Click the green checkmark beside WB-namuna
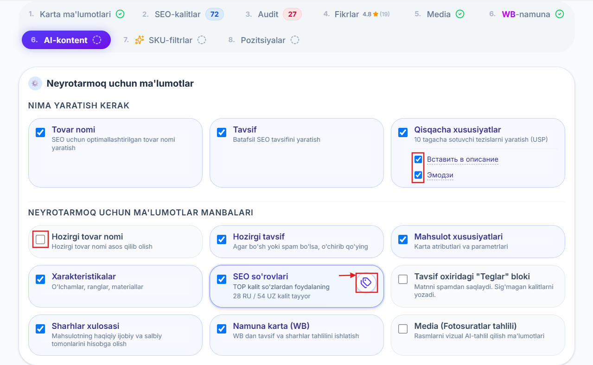The width and height of the screenshot is (593, 365). pyautogui.click(x=560, y=14)
